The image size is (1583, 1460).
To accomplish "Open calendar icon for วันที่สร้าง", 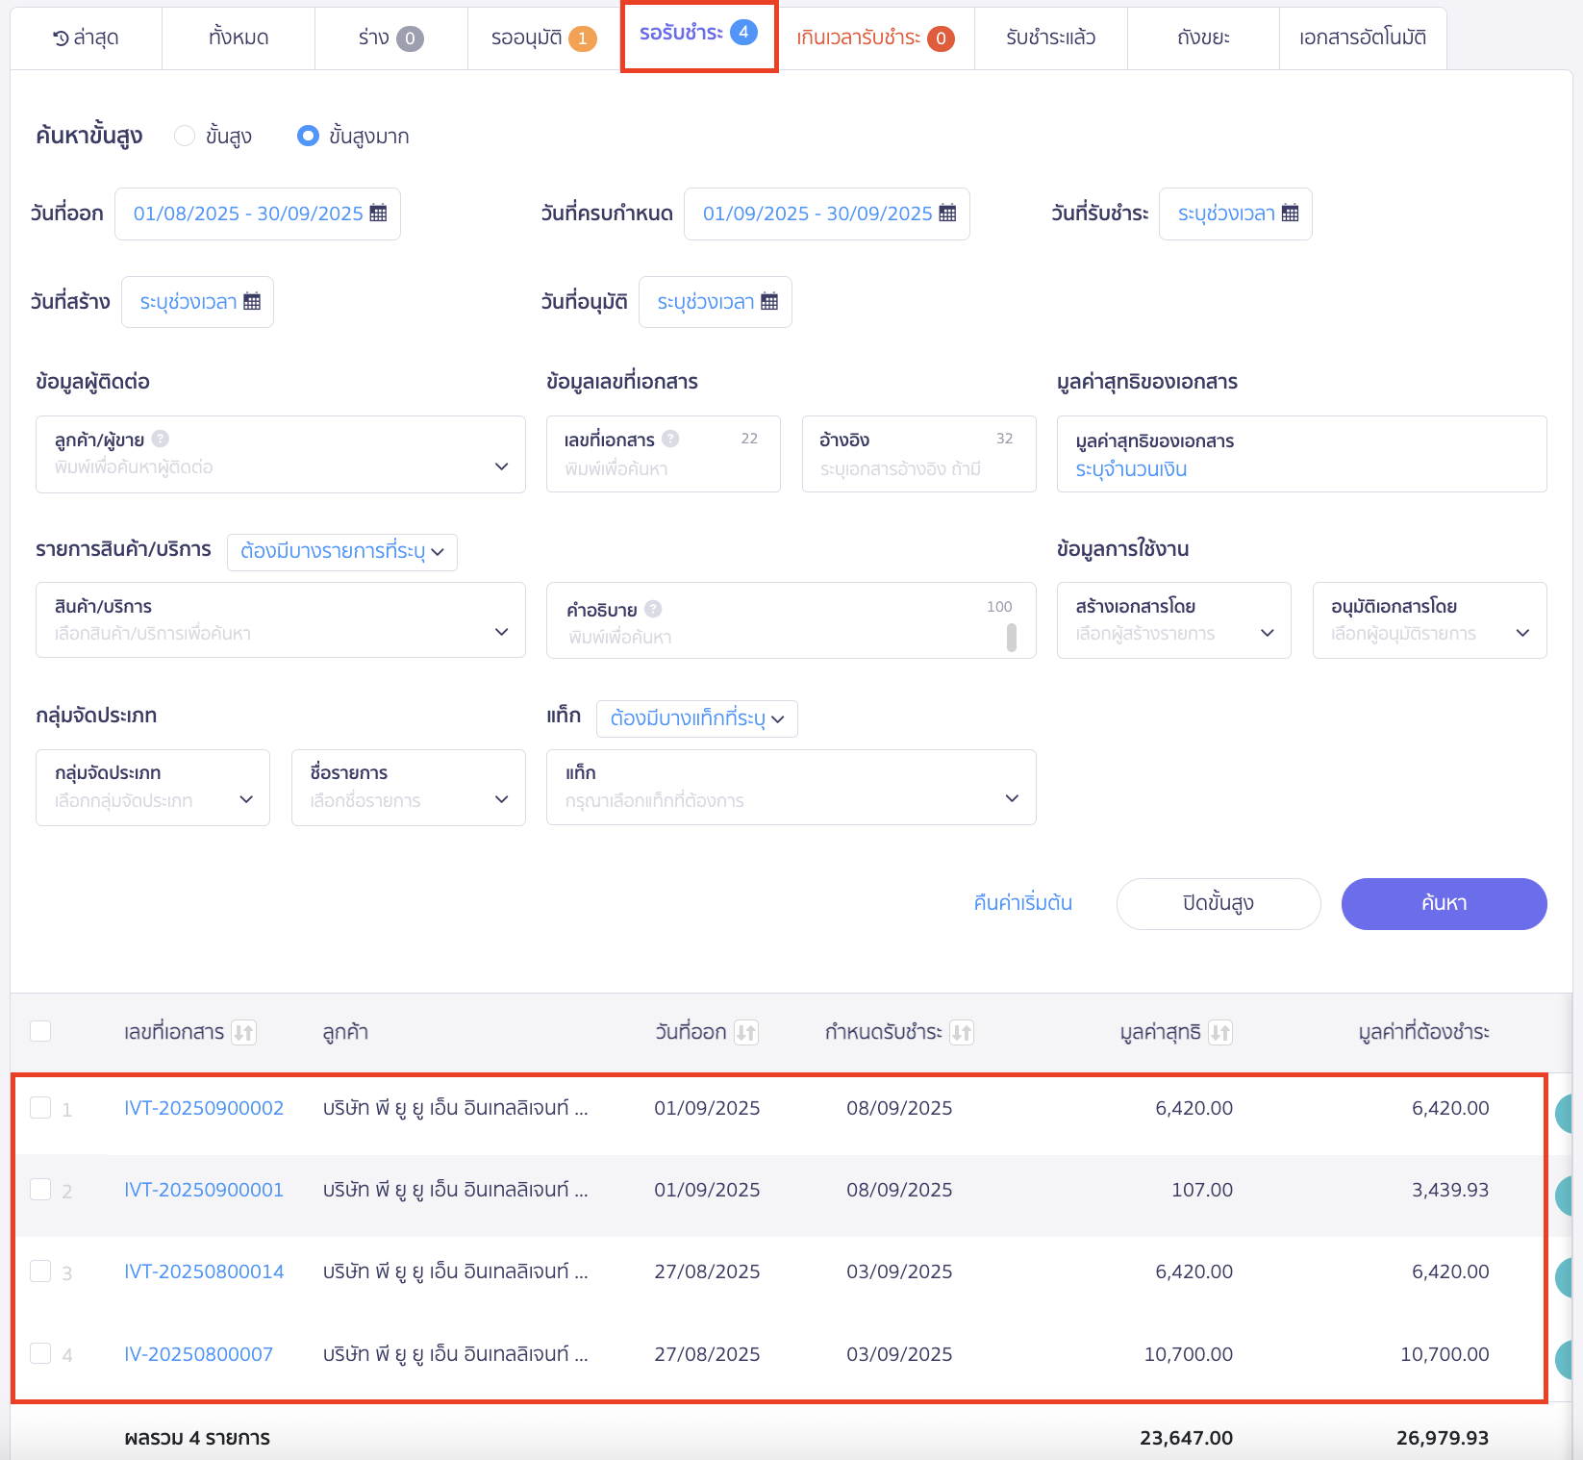I will pyautogui.click(x=252, y=302).
